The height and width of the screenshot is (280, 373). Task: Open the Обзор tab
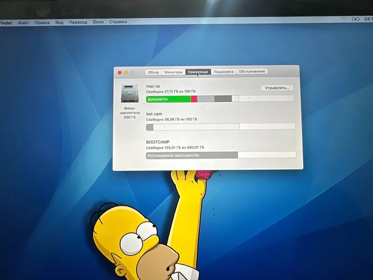[153, 72]
